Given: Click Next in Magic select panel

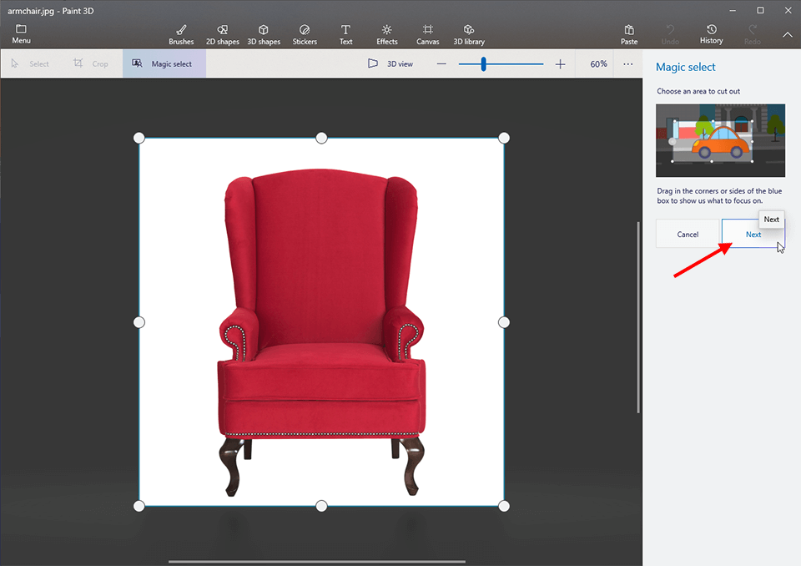Looking at the screenshot, I should click(753, 234).
